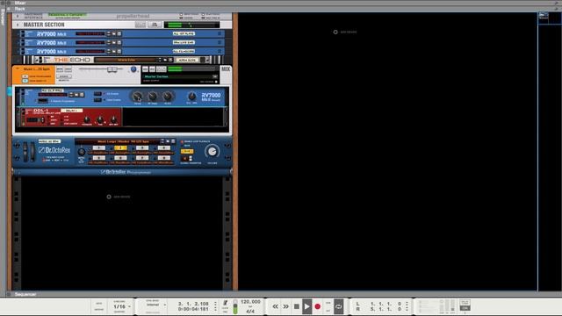Select highlighted loop slot 2 on Dr. Octo Rex
562x316 pixels.
[120, 147]
